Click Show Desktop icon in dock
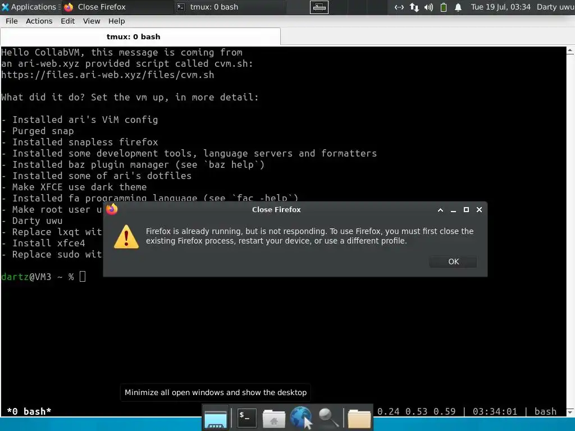Viewport: 575px width, 431px height. click(x=216, y=418)
